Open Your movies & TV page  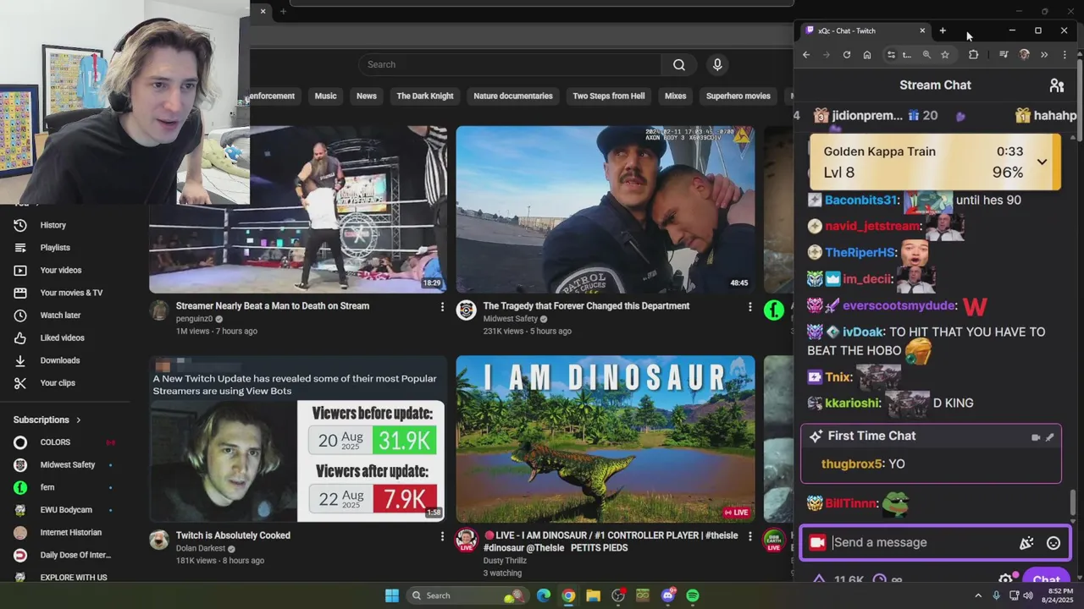pos(71,293)
